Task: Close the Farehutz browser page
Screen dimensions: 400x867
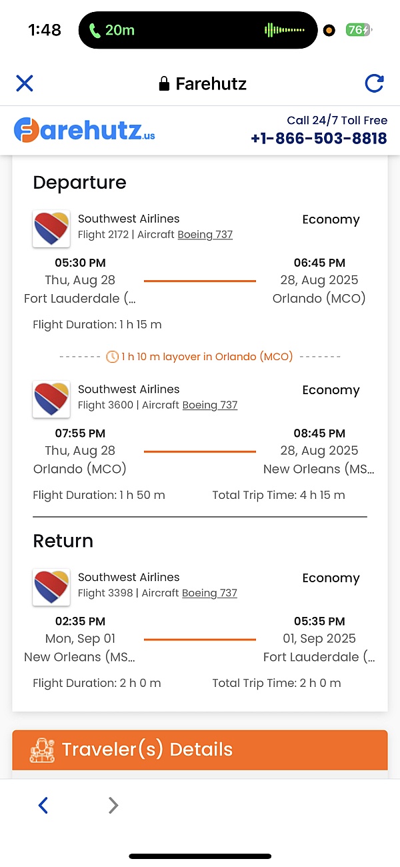Action: point(25,83)
